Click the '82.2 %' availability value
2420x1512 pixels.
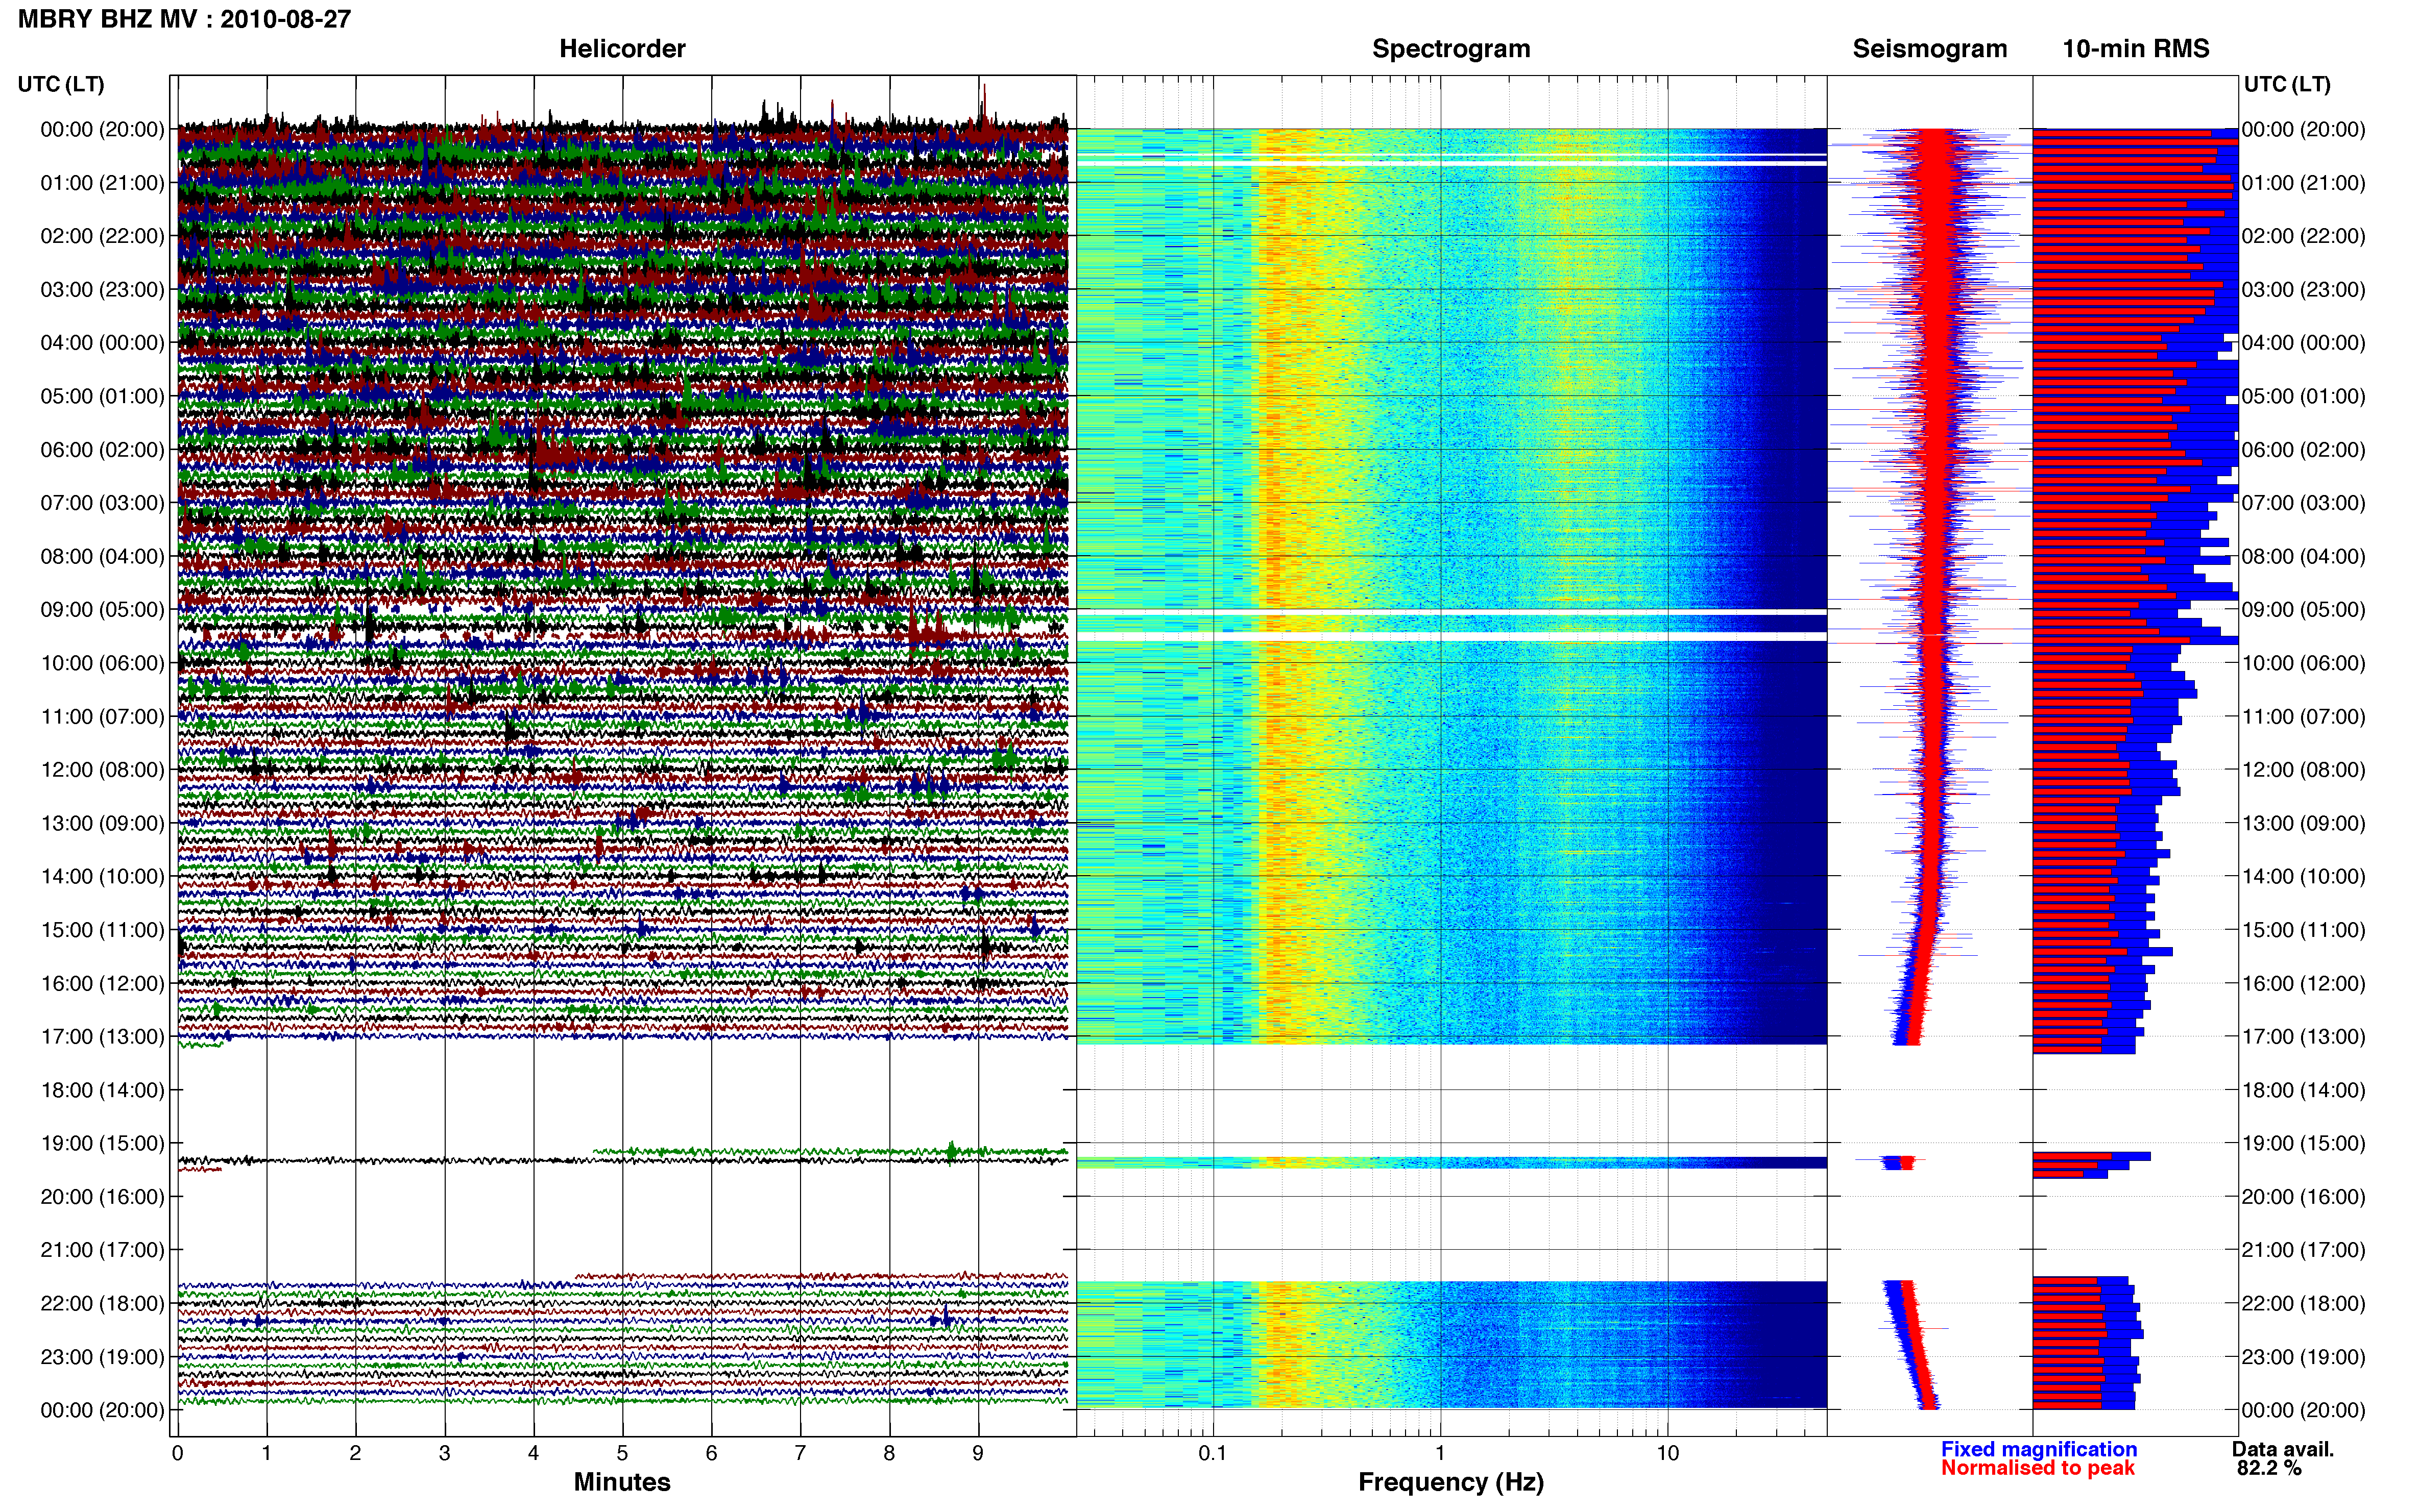(2269, 1469)
